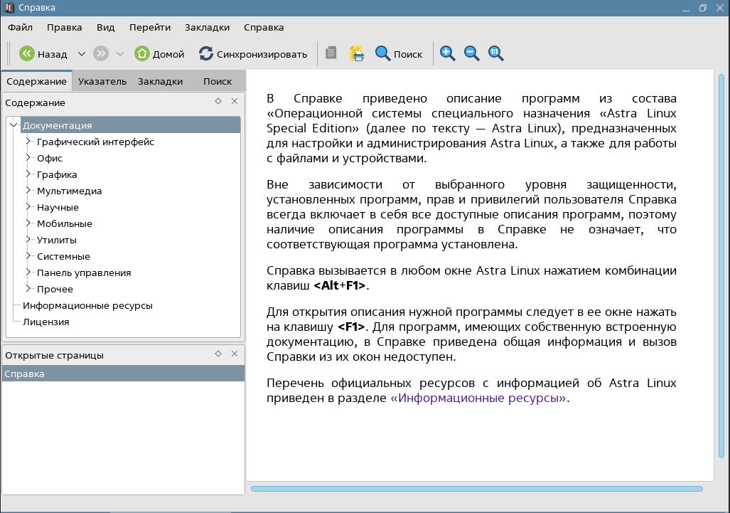Click the vertical scrollbar of the page
The height and width of the screenshot is (513, 730).
tap(721, 265)
